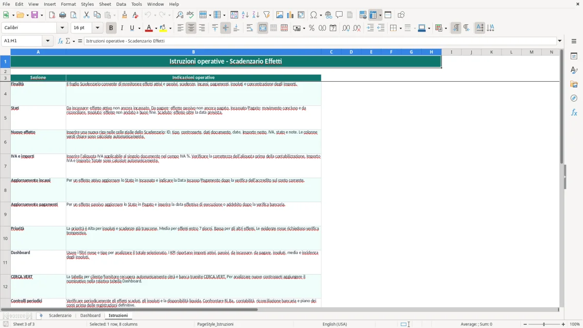Open the Format menu

click(68, 4)
